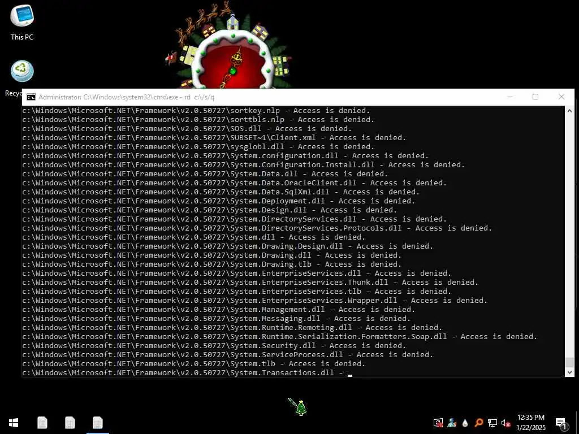Click the Christmas tree desktop gadget
Image resolution: width=579 pixels, height=434 pixels.
[x=301, y=407]
